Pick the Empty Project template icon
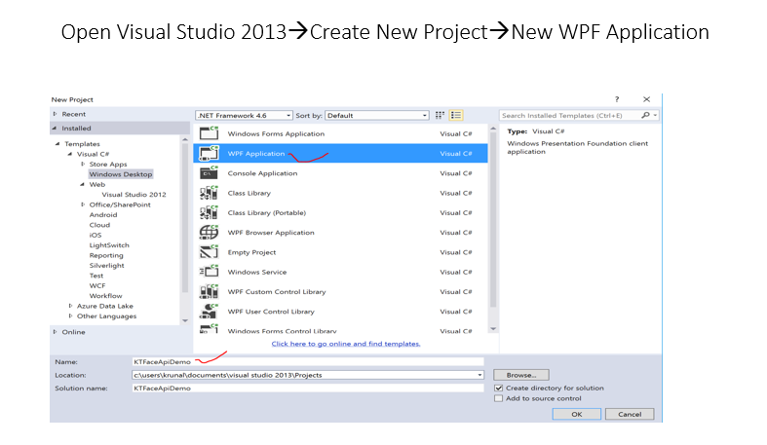 click(x=209, y=252)
